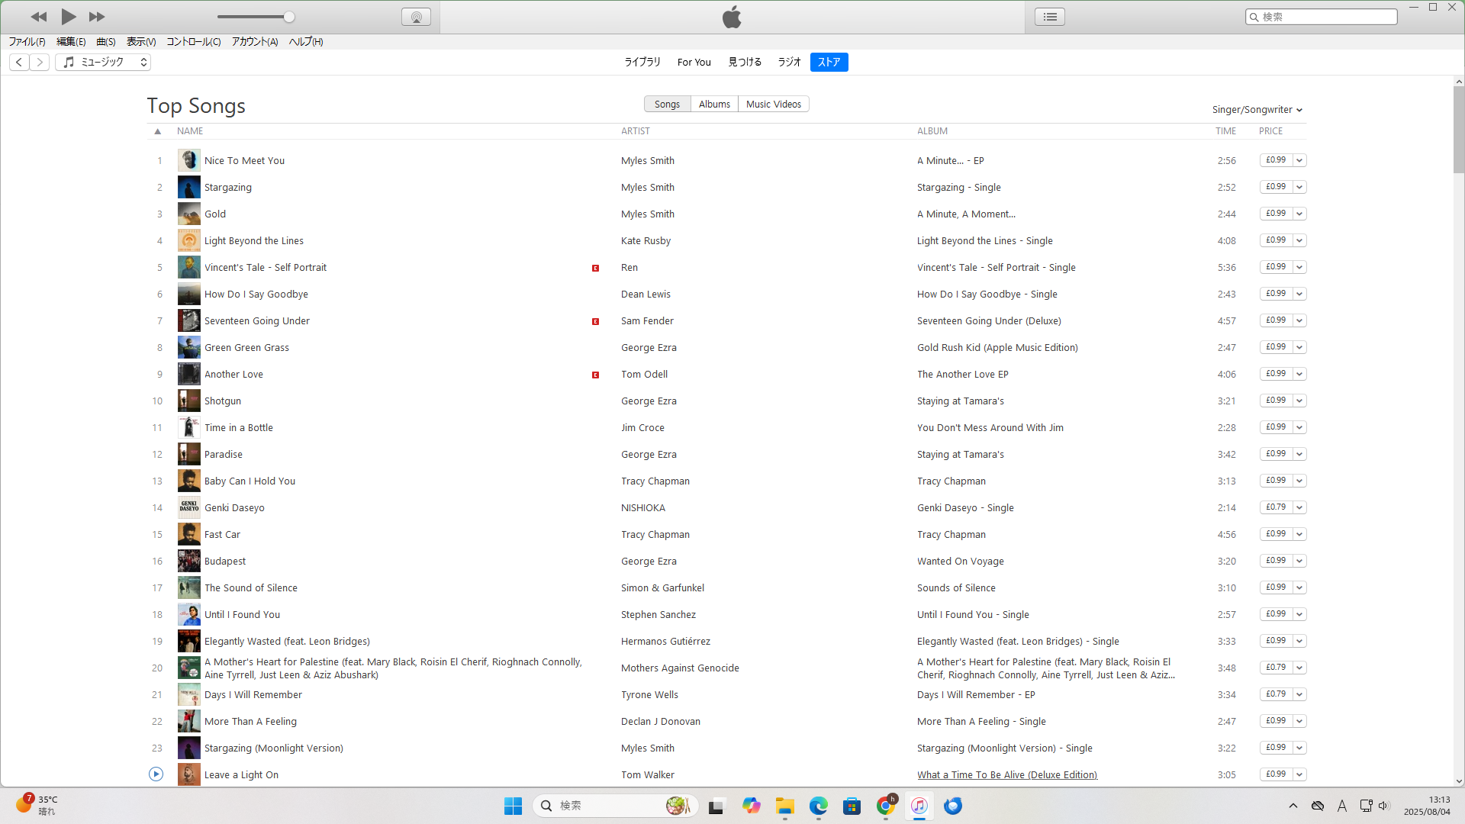Click the Play button in the player controls
Viewport: 1465px width, 824px height.
68,16
